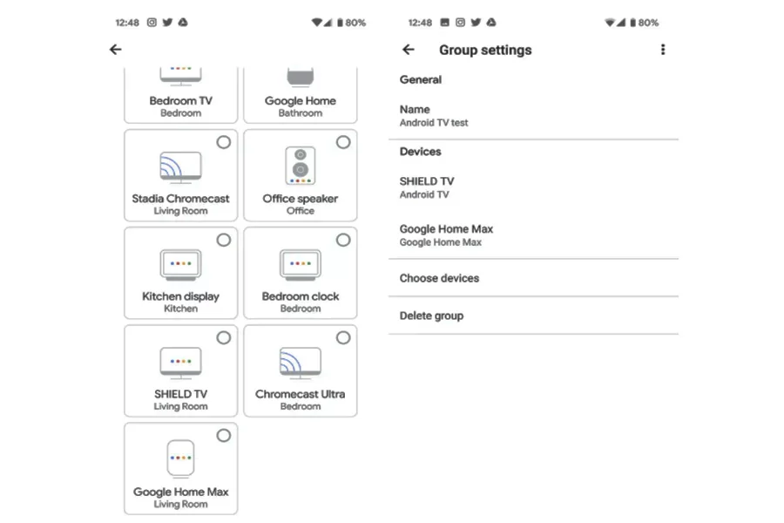Tap the Stadia Chromecast label
This screenshot has height=523, width=784.
tap(180, 199)
